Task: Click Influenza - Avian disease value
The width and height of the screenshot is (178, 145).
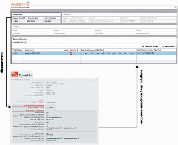Action: [x=59, y=33]
